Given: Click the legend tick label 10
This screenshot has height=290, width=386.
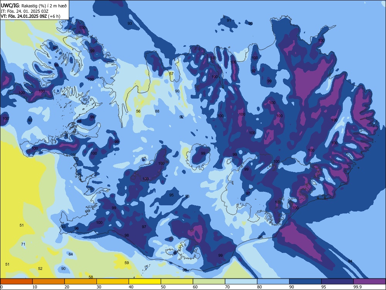Looking at the screenshot, I should 35,287.
